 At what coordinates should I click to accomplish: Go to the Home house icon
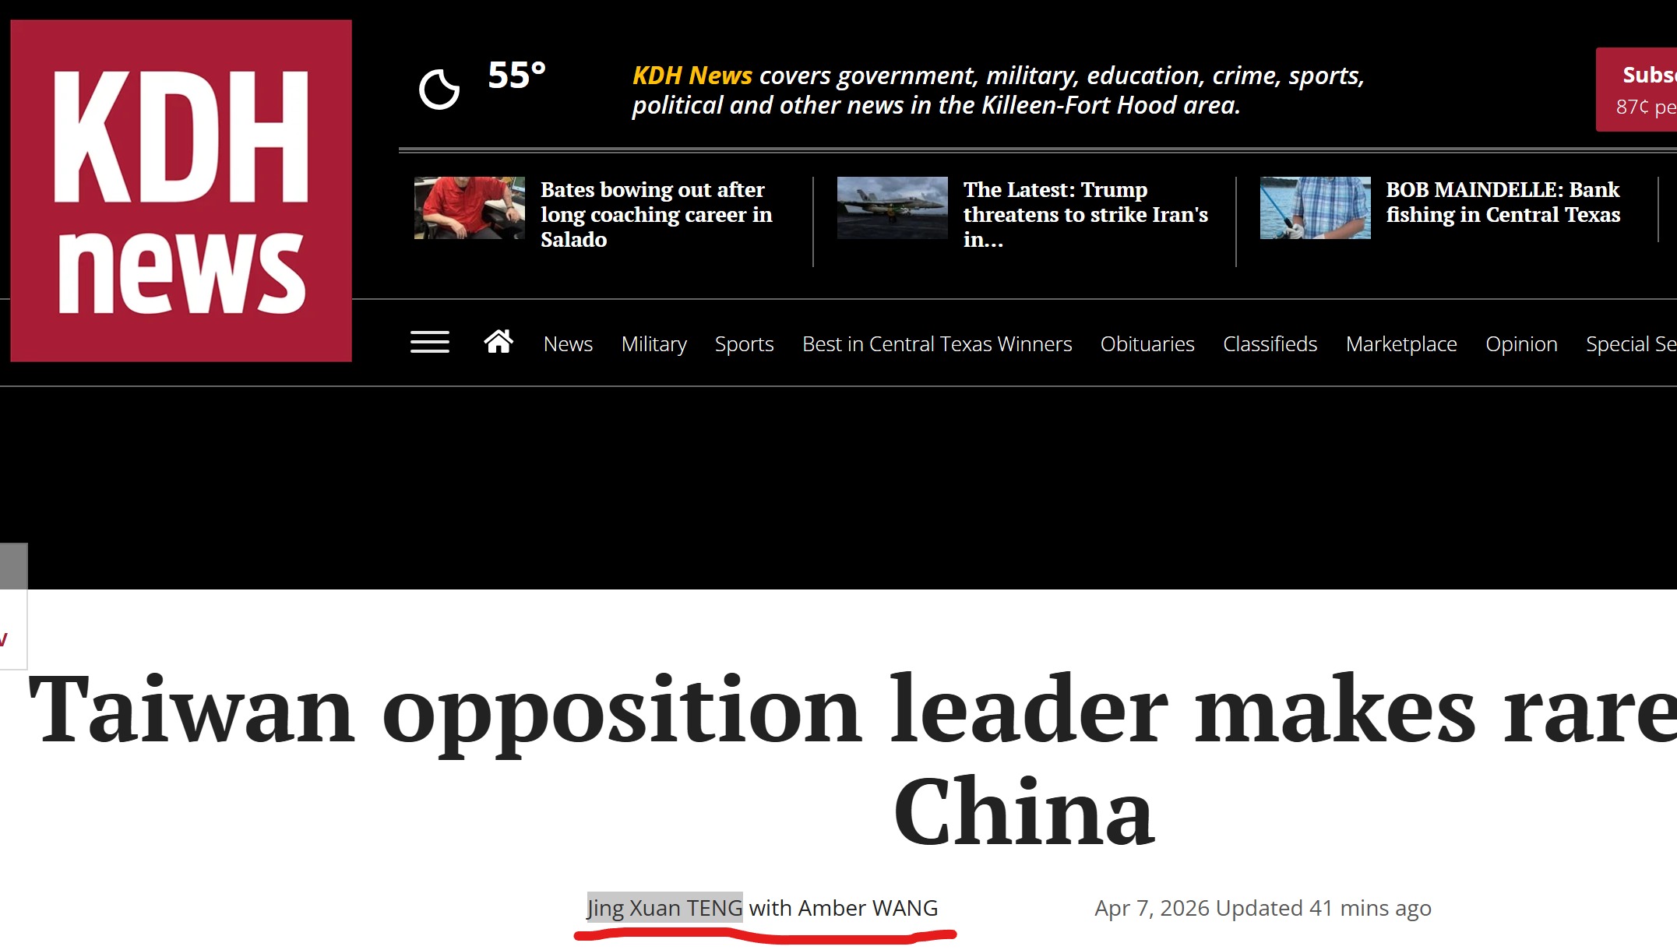[499, 342]
